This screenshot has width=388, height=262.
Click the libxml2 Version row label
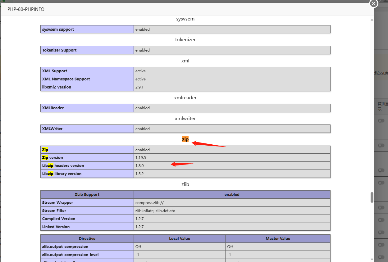57,87
